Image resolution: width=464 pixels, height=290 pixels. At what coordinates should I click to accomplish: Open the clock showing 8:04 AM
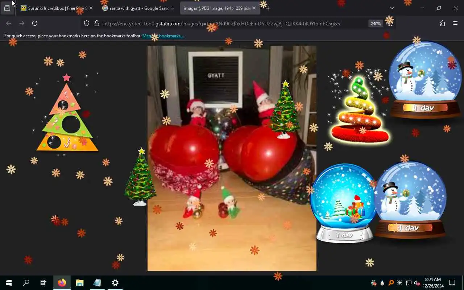pos(433,283)
